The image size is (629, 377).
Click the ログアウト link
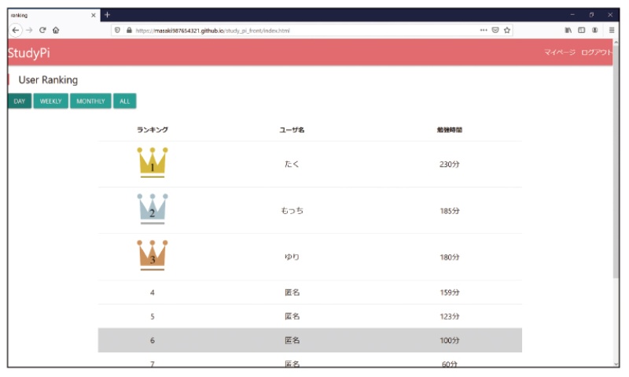(596, 52)
